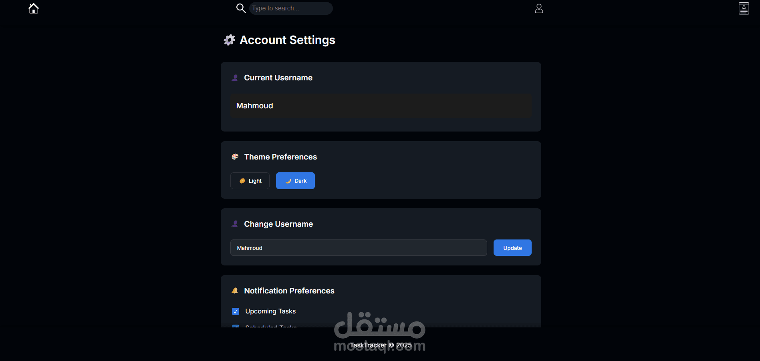This screenshot has height=361, width=760.
Task: Open the user profile icon
Action: (539, 8)
